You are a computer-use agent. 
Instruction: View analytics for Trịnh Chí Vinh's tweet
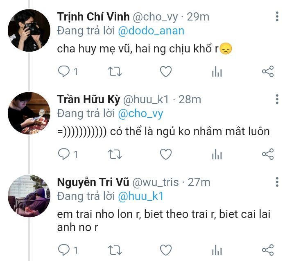point(217,72)
